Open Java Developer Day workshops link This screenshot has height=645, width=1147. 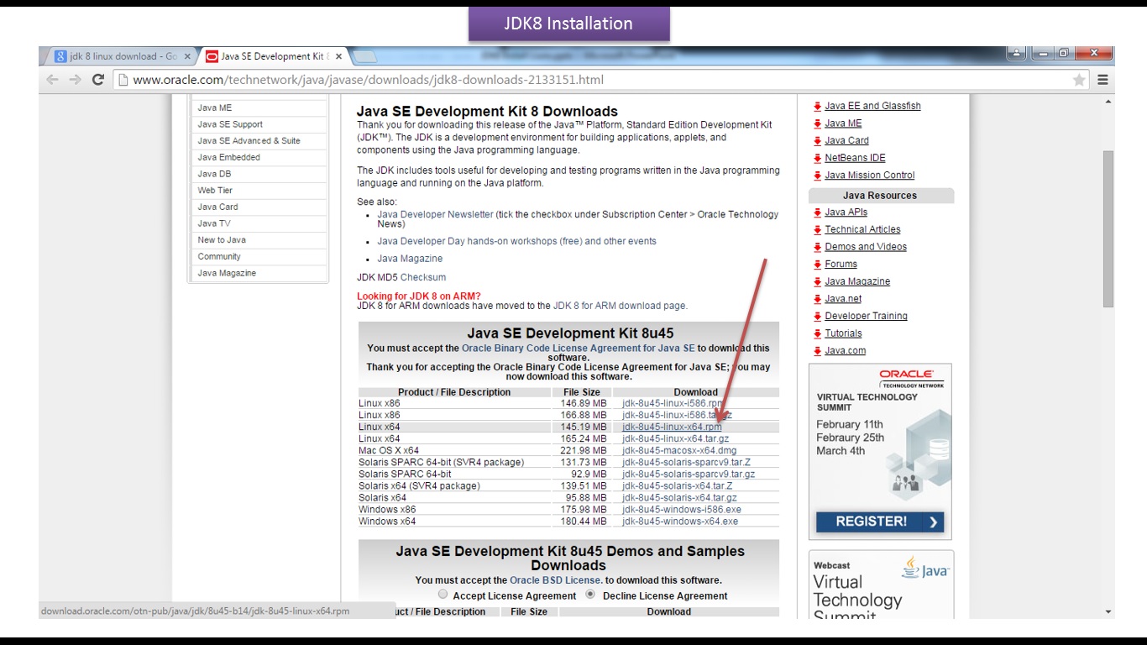point(516,241)
